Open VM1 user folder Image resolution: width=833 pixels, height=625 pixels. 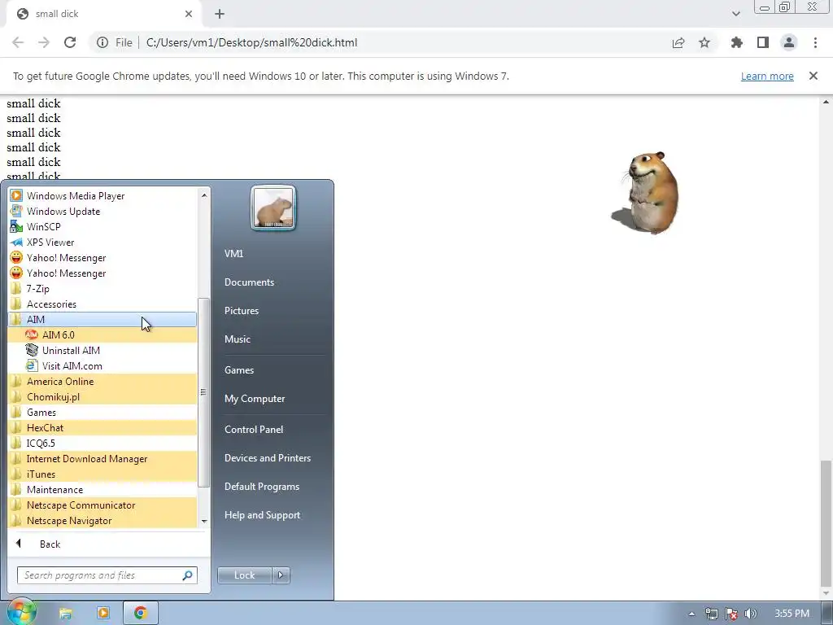pyautogui.click(x=233, y=254)
